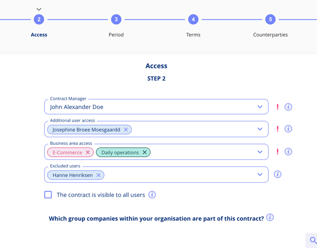Click the magnifier search icon

coord(313,240)
